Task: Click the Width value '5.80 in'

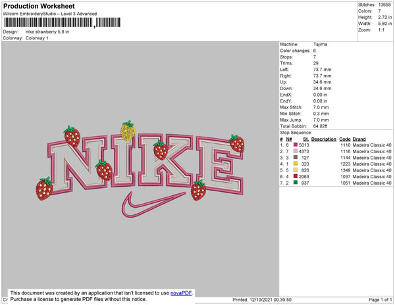Action: point(384,24)
